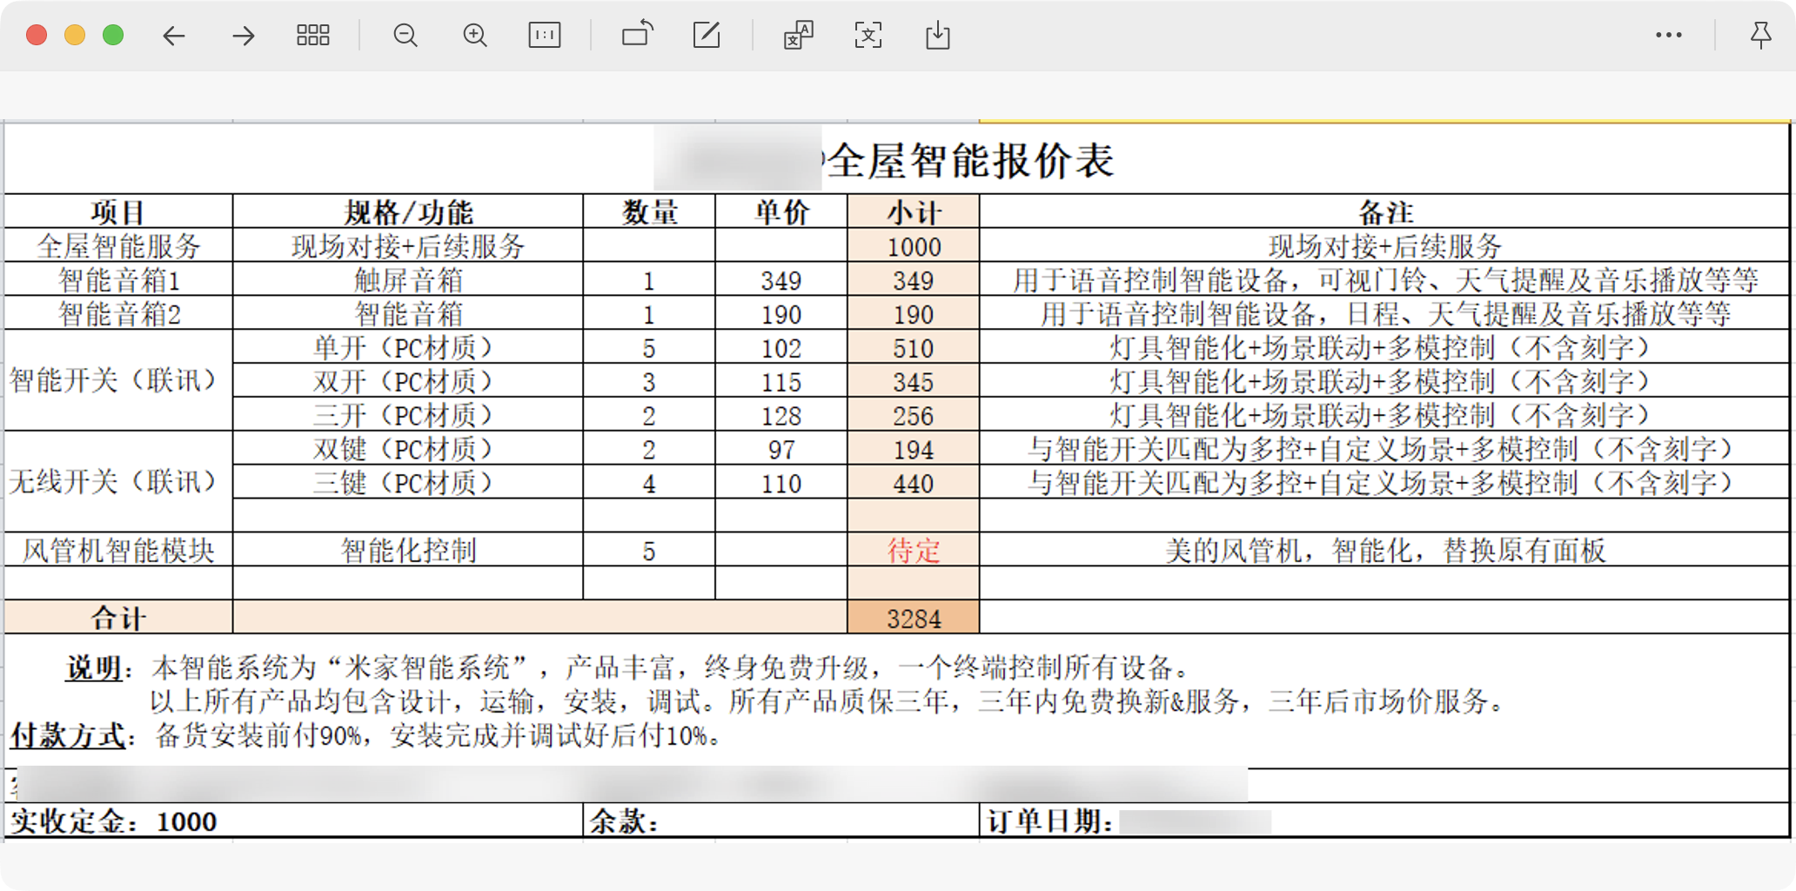1796x891 pixels.
Task: Open the three-dot more options menu
Action: [1668, 36]
